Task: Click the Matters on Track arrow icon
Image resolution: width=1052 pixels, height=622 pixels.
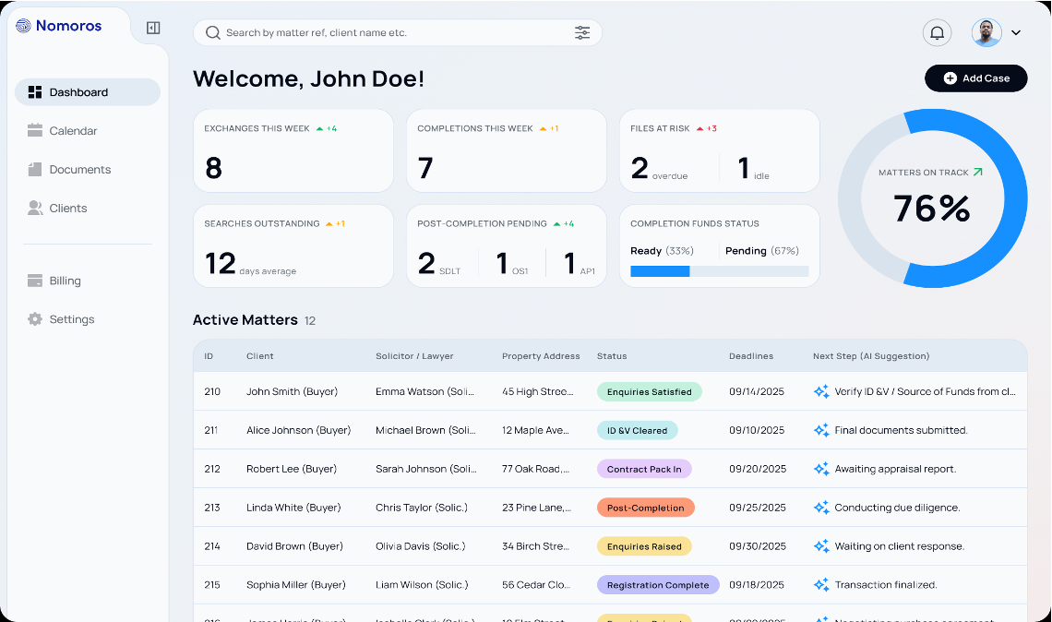Action: pyautogui.click(x=978, y=172)
